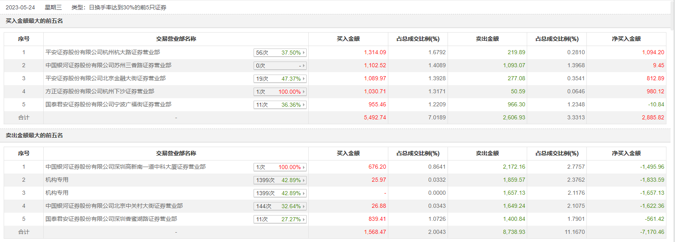This screenshot has width=675, height=242.
Task: Click arrow icon next to 56次 37.50%
Action: click(304, 53)
